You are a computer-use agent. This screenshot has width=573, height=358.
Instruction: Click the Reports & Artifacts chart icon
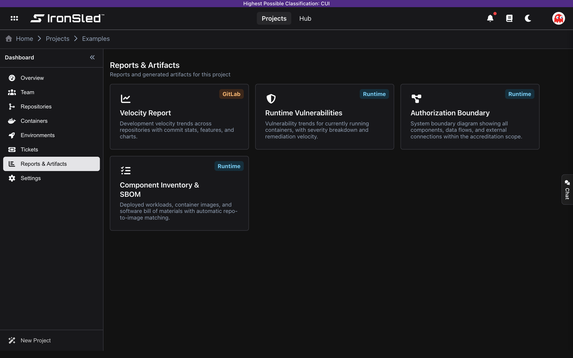tap(12, 164)
